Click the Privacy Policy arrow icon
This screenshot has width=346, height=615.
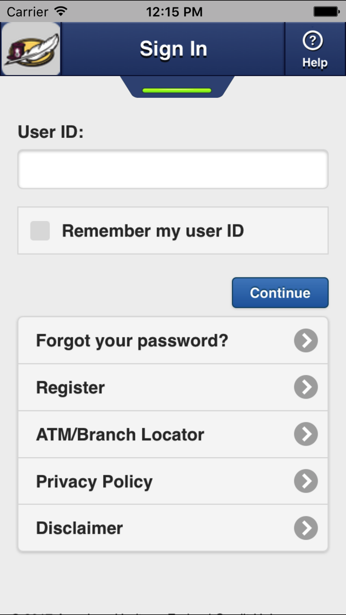click(x=306, y=481)
